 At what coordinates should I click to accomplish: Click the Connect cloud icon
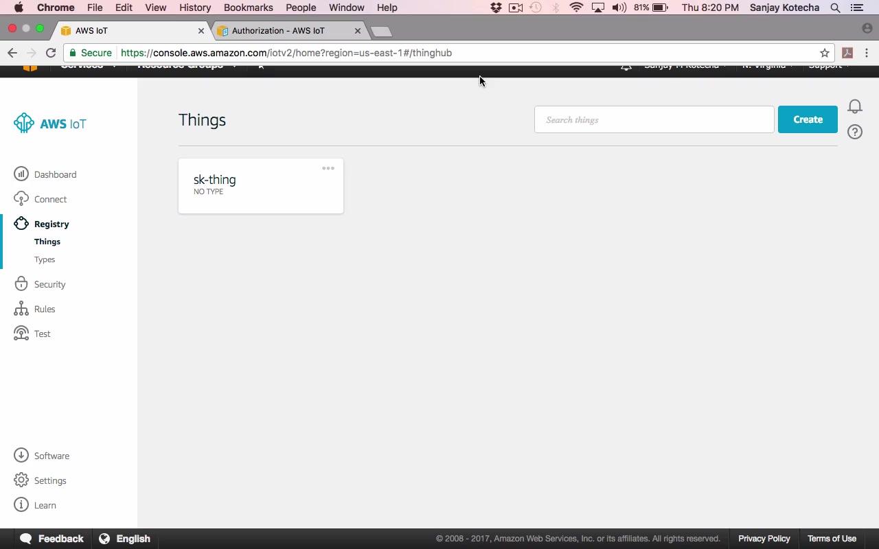tap(21, 199)
